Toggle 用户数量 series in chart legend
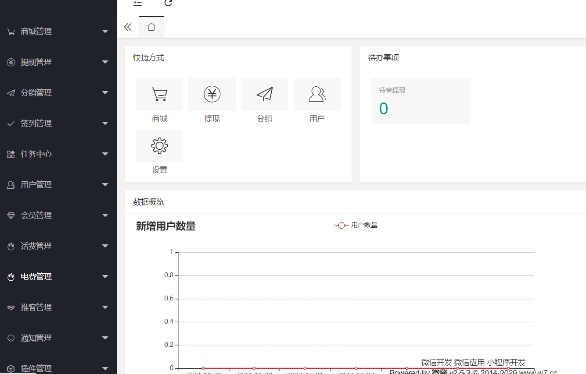This screenshot has height=374, width=586. point(356,225)
